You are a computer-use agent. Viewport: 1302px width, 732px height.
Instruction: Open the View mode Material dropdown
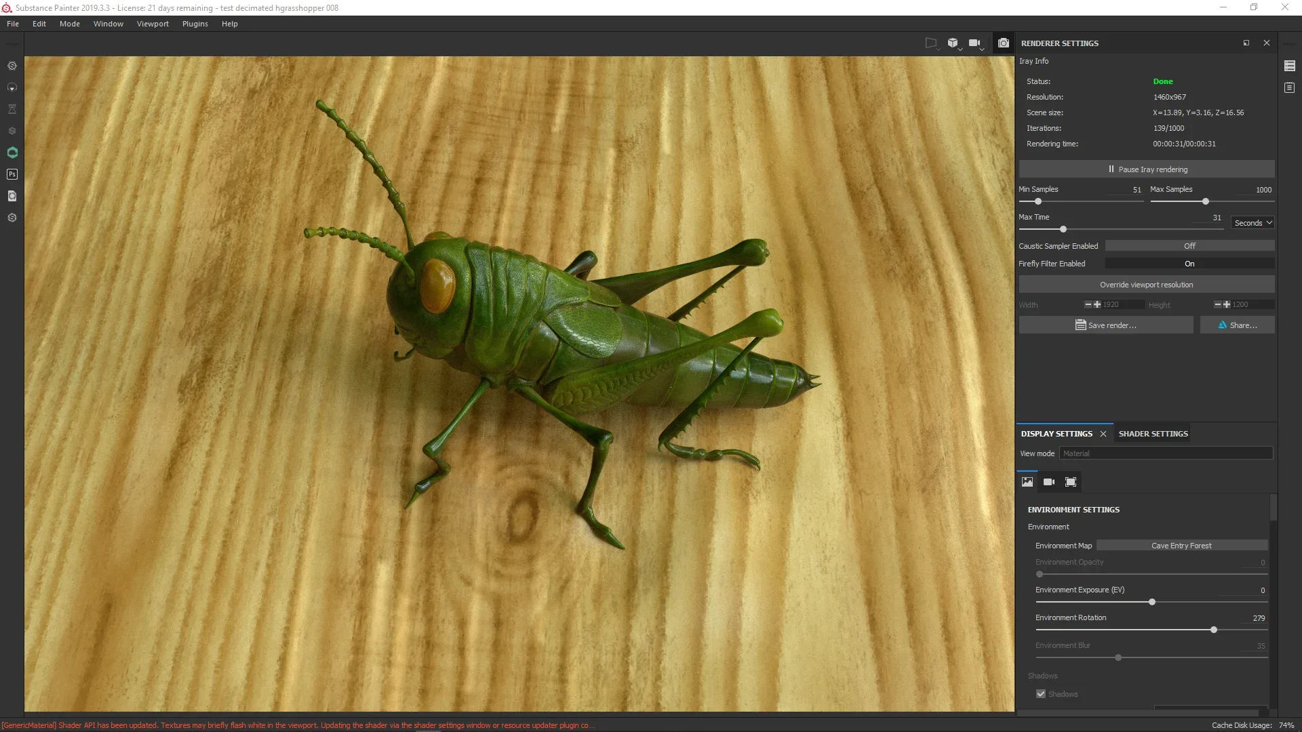point(1165,453)
